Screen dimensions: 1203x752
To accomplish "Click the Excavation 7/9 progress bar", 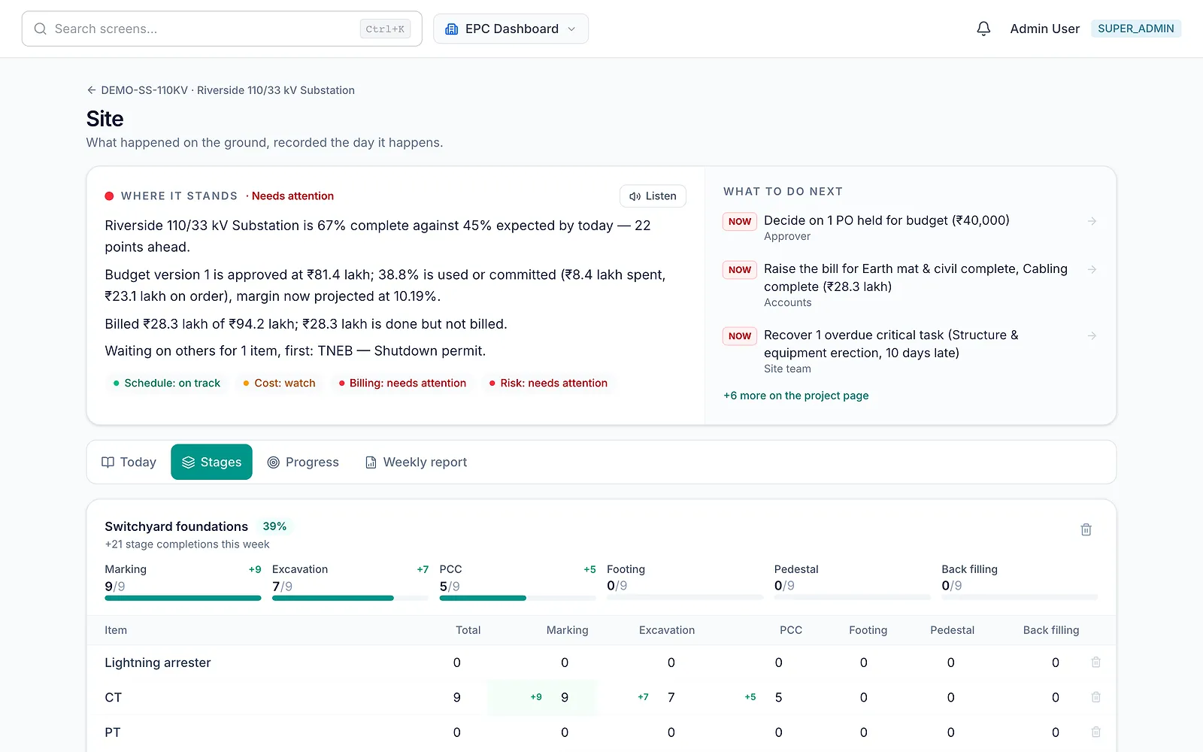I will (x=350, y=598).
